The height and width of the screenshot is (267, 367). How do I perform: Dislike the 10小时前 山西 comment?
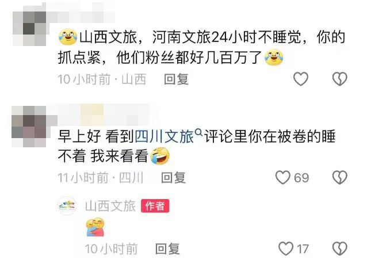(340, 79)
